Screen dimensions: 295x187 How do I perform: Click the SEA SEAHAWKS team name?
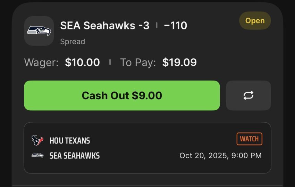(75, 156)
